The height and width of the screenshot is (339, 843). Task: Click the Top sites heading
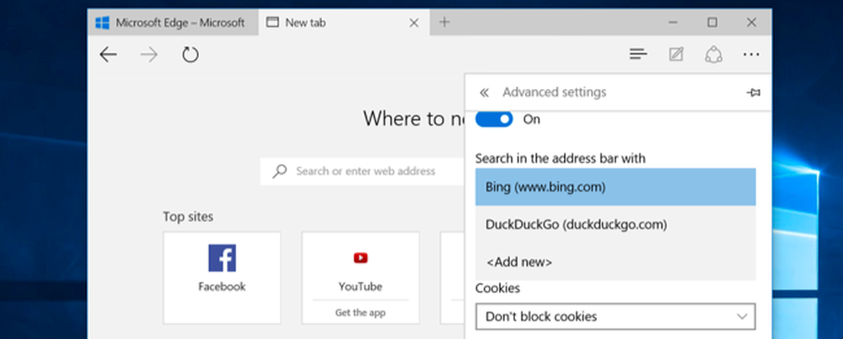tap(188, 217)
